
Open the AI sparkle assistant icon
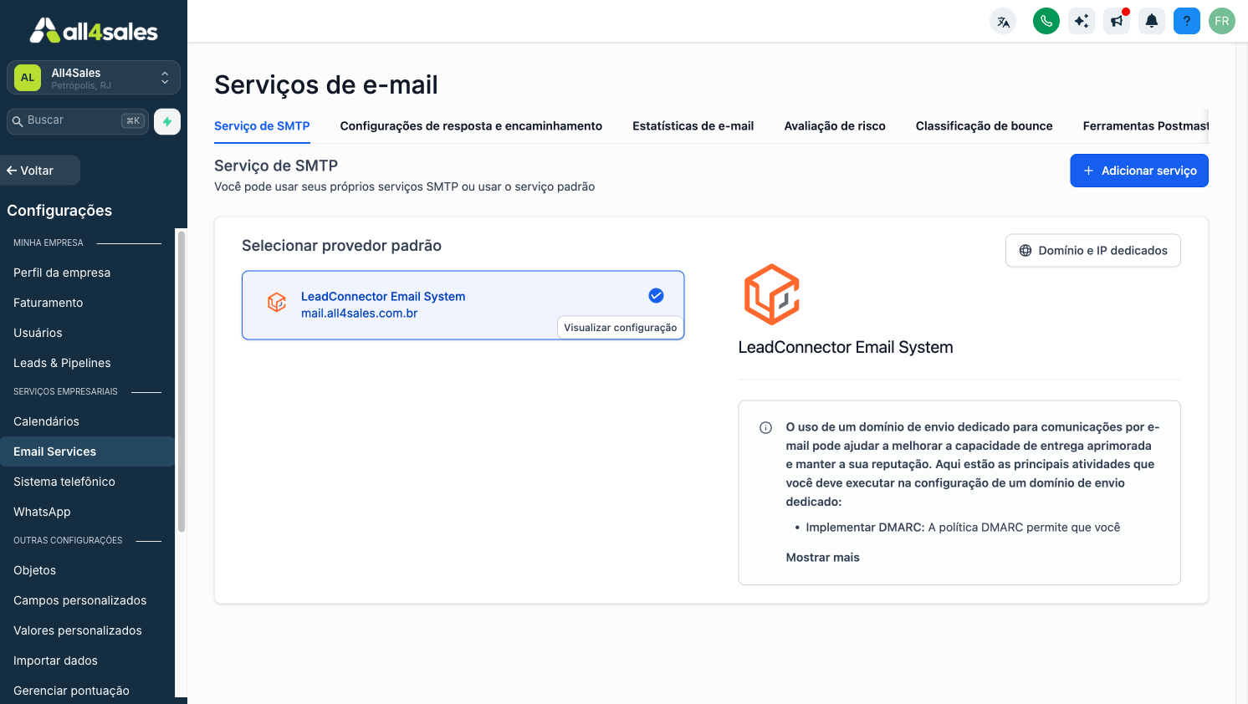[x=1082, y=21]
